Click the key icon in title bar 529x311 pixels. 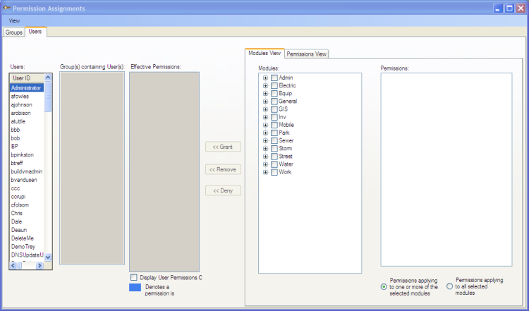click(x=6, y=8)
